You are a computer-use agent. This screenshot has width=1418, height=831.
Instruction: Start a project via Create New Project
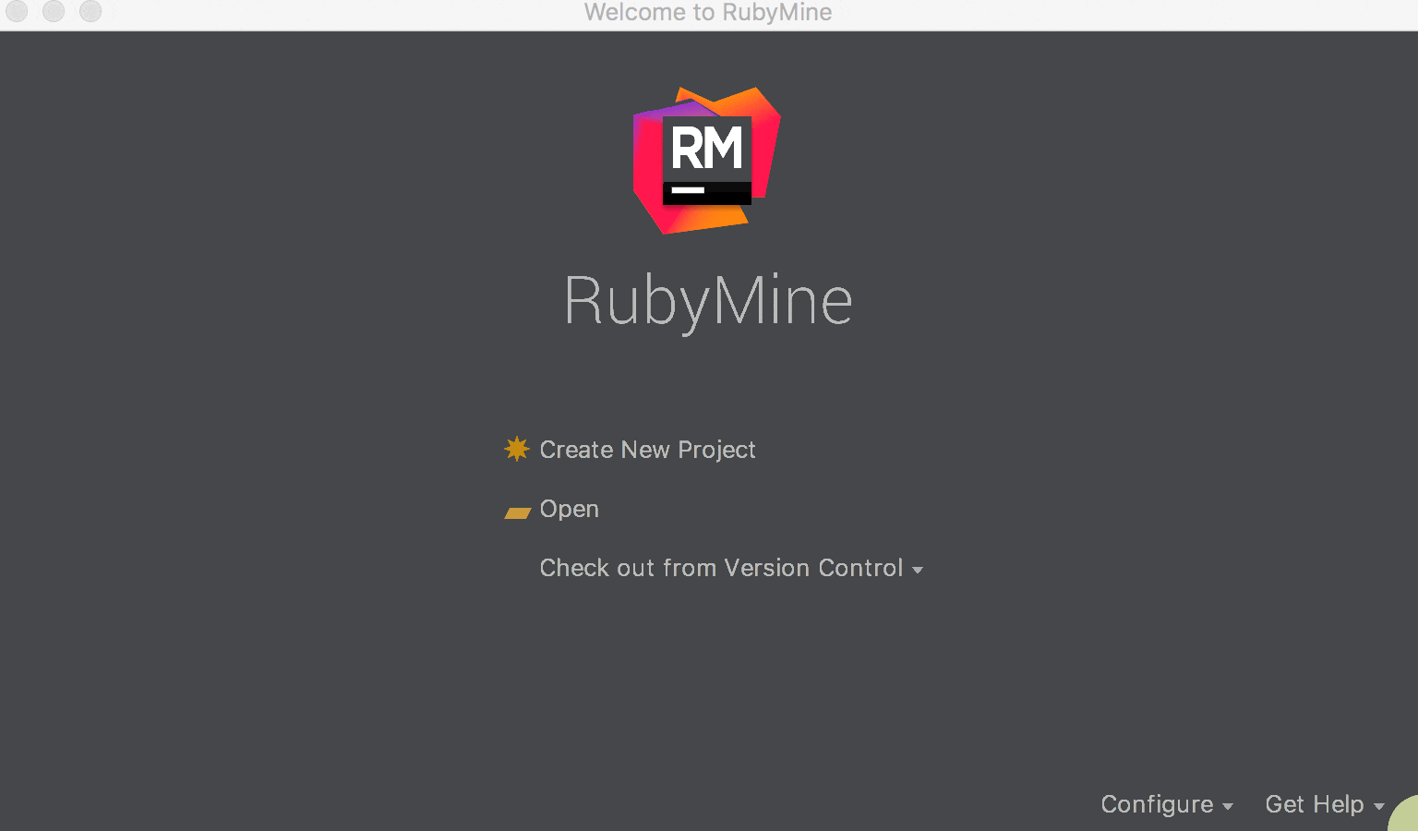647,450
